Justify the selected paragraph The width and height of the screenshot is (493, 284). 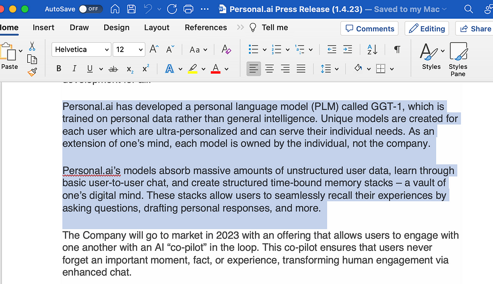[x=301, y=68]
